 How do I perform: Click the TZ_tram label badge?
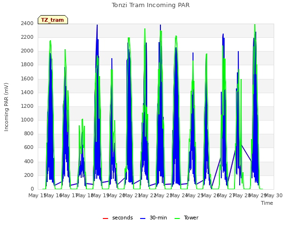click(53, 20)
